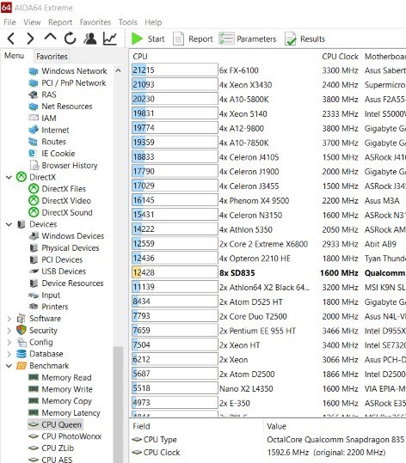
Task: Collapse the Devices tree node
Action: tap(9, 224)
